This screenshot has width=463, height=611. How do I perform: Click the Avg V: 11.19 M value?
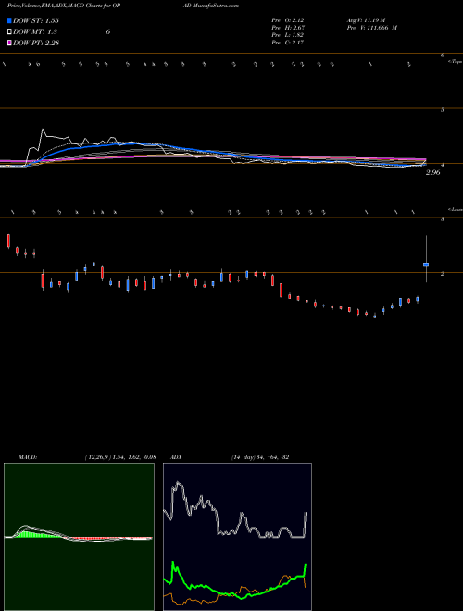(x=366, y=20)
